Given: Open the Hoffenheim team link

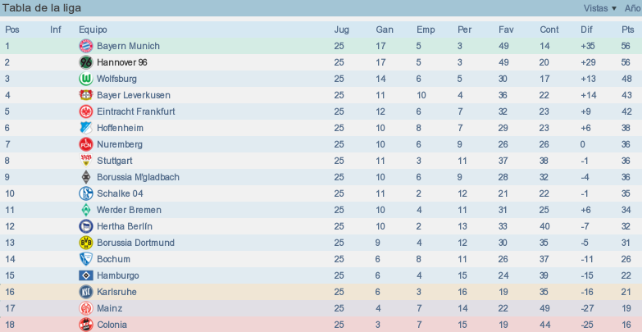Looking at the screenshot, I should [120, 128].
